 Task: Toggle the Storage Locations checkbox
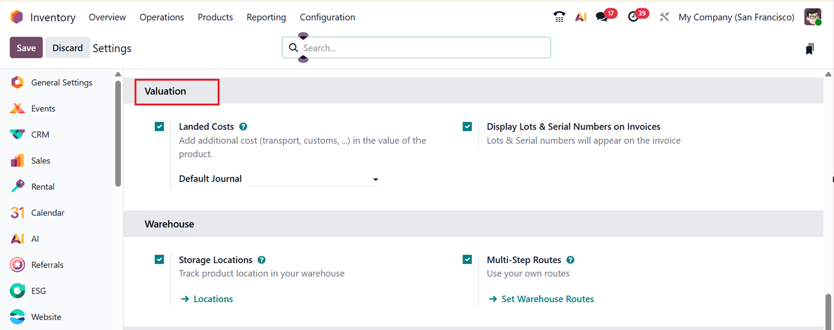coord(159,260)
